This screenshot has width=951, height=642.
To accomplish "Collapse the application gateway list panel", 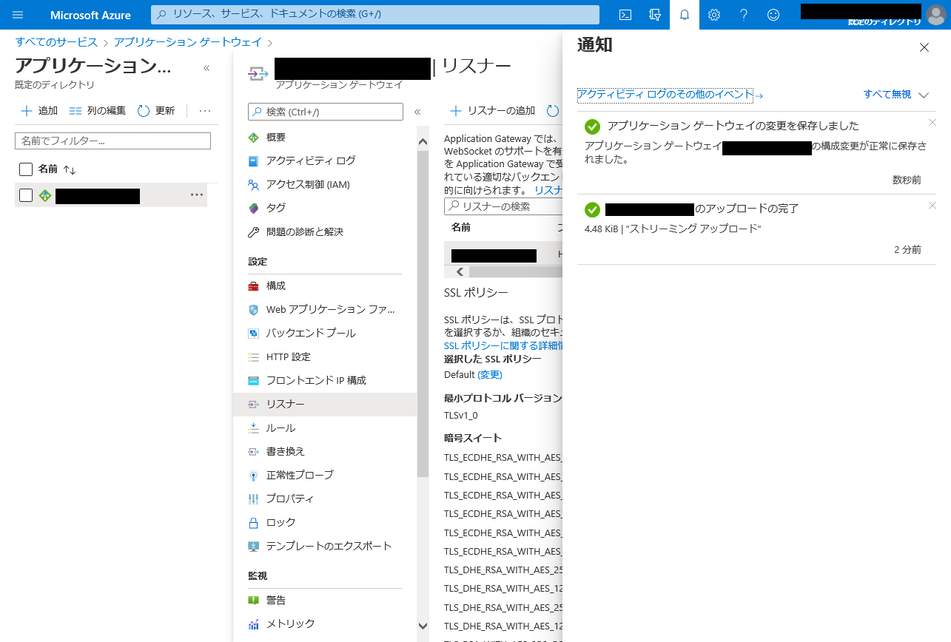I will 206,68.
